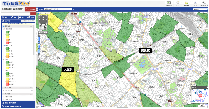Screen dimensions: 209x109
Task: Open the address list search tab
Action: 18,103
